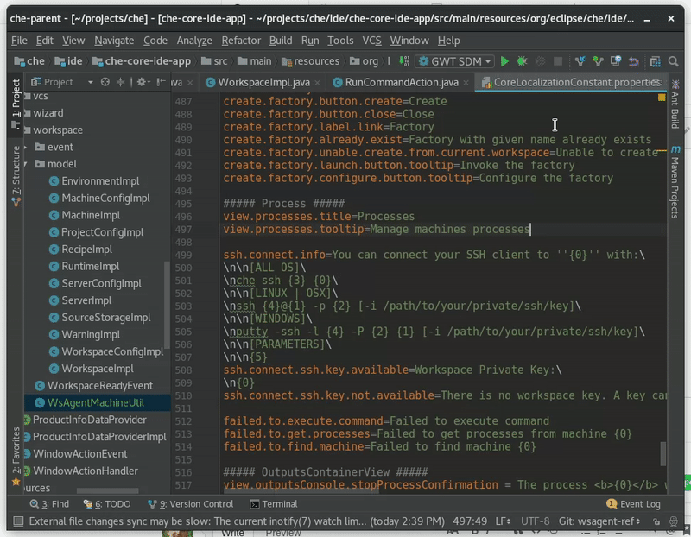Hide the Project tool window icon
The image size is (691, 537).
tap(162, 82)
